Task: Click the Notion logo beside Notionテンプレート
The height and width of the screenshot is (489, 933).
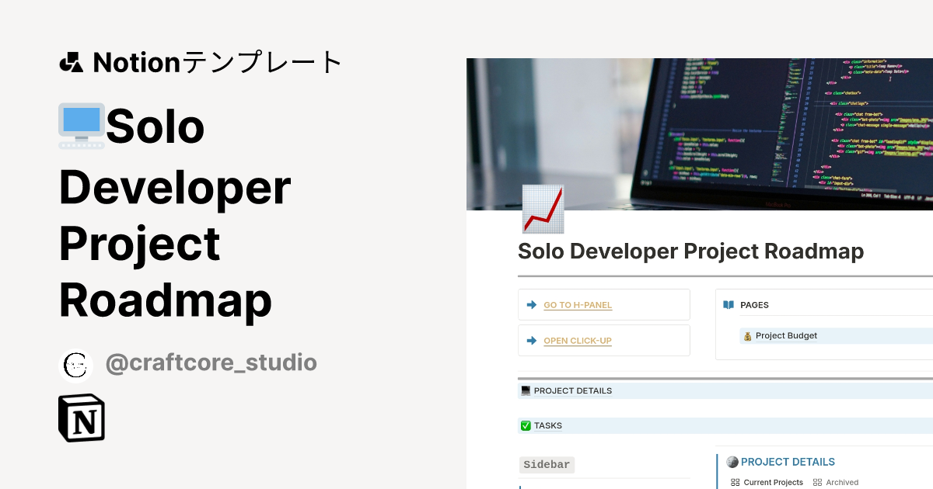Action: [x=72, y=62]
